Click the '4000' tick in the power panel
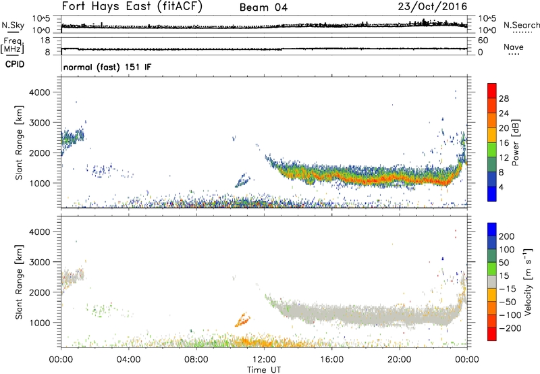540x374 pixels. point(40,92)
